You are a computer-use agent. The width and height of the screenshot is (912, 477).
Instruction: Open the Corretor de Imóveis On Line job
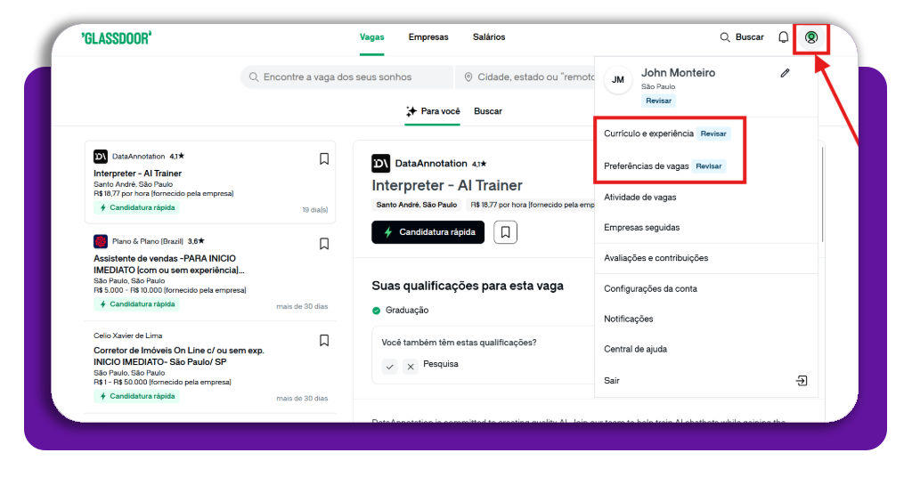(x=210, y=368)
